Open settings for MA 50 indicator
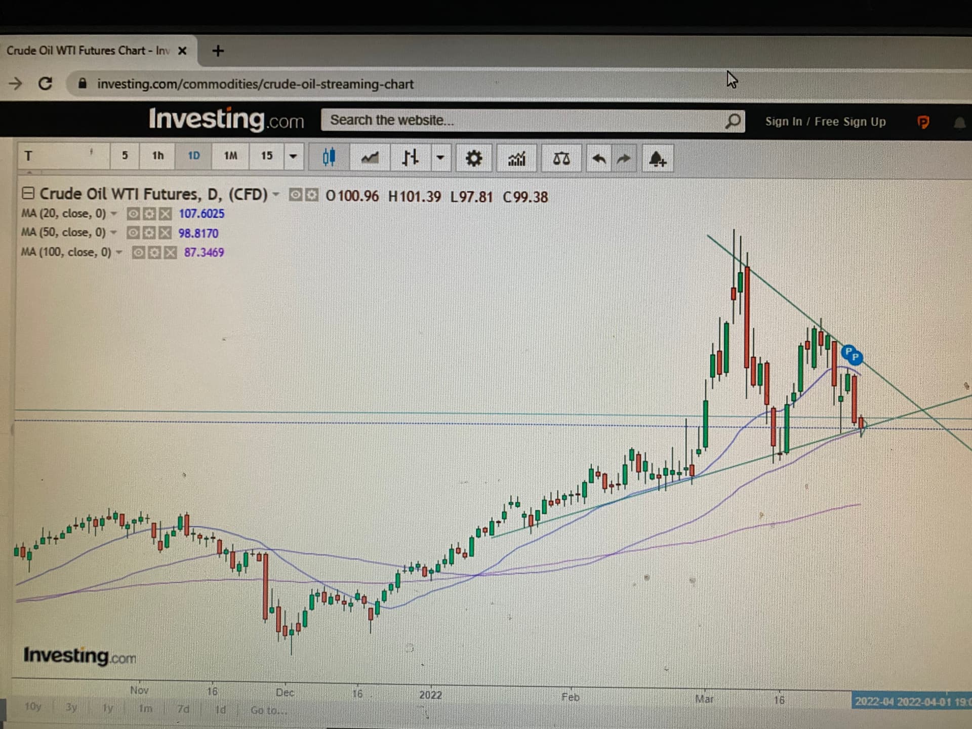The height and width of the screenshot is (729, 972). (148, 233)
